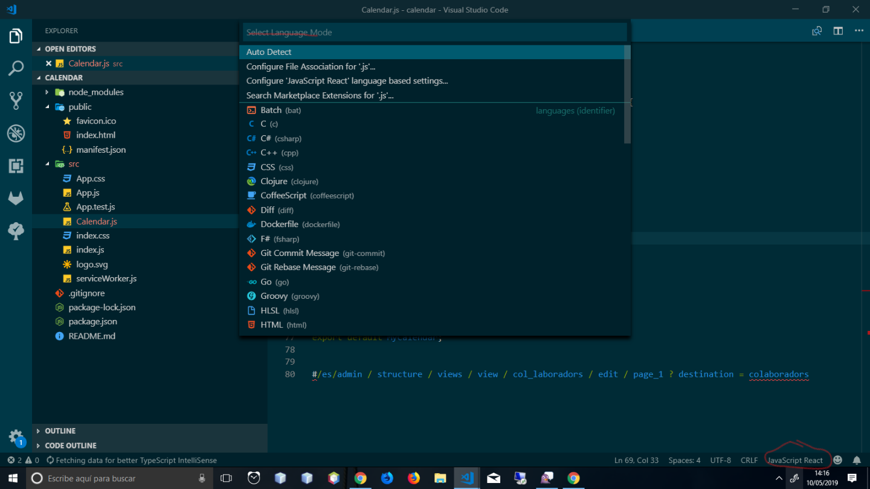This screenshot has width=870, height=489.
Task: Open the GitLab activity bar icon
Action: pos(16,198)
